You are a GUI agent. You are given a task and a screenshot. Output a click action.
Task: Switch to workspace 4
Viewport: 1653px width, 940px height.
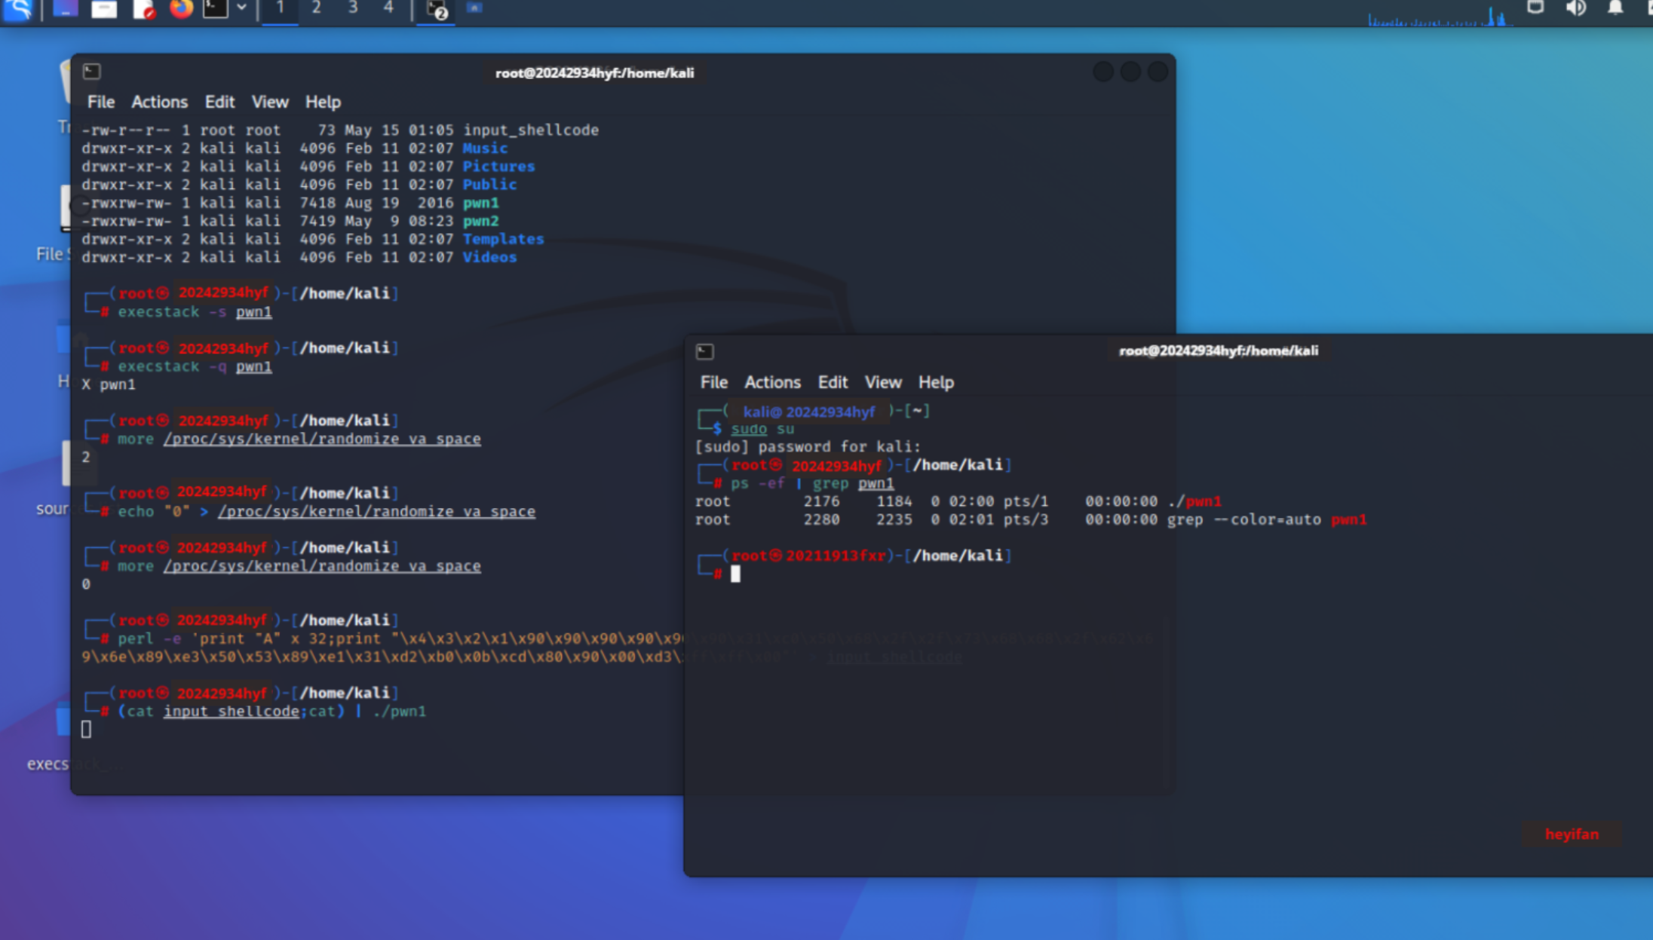(388, 8)
